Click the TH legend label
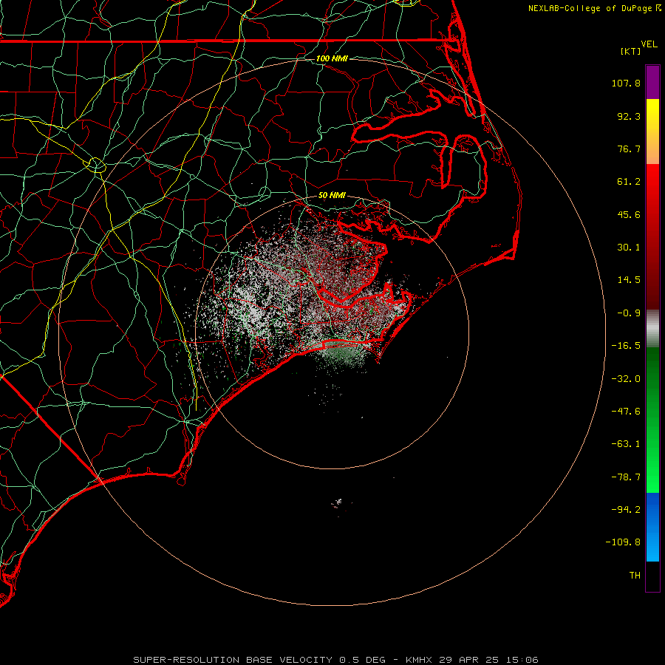Screen dimensions: 665x665 pos(635,576)
